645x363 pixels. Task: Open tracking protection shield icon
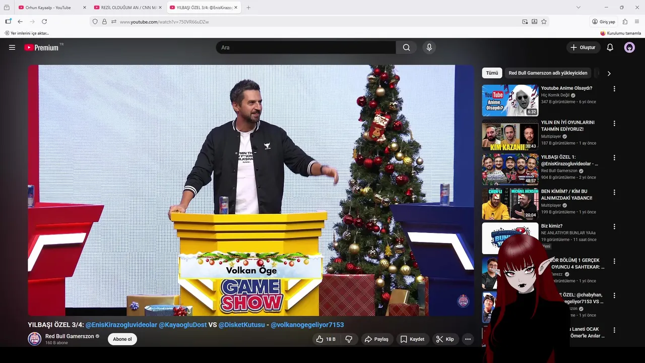click(95, 22)
